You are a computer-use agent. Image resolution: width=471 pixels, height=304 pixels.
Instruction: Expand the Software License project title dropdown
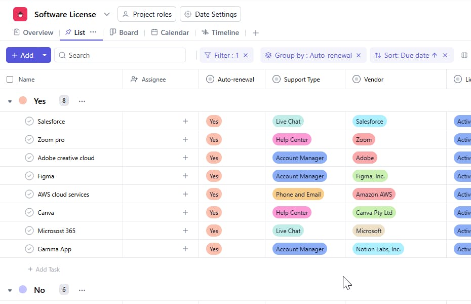click(107, 14)
